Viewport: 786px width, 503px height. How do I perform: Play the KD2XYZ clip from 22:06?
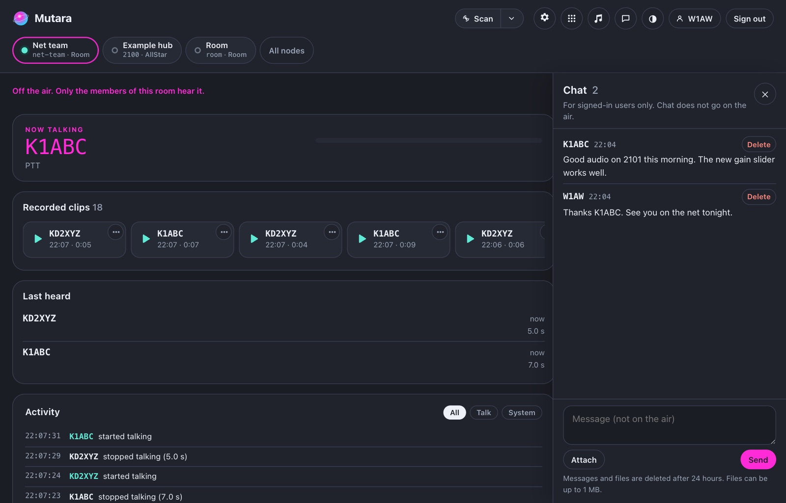[470, 239]
